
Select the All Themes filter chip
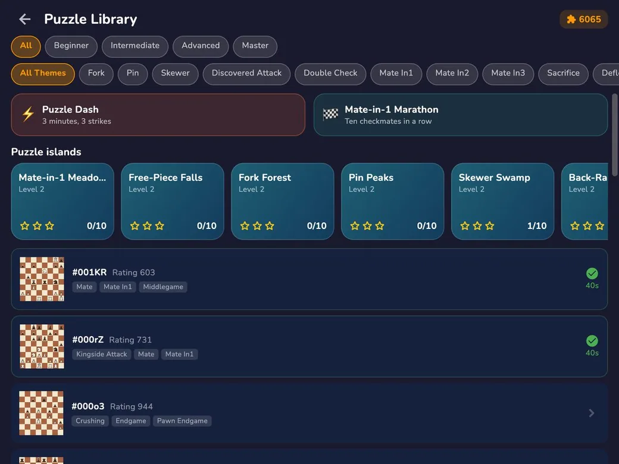tap(43, 74)
